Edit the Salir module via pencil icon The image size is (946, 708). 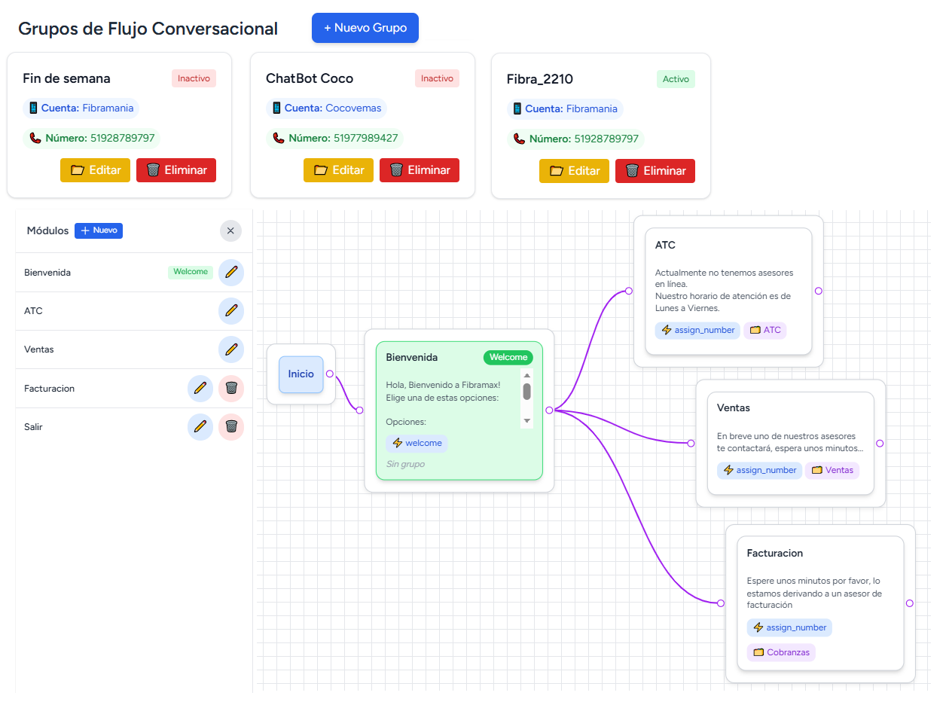pyautogui.click(x=200, y=426)
